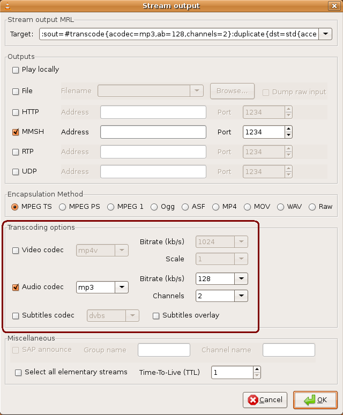Click the MMSH Address input field
Screen dimensions: 343x415
pos(153,132)
